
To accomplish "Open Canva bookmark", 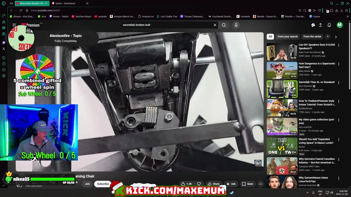I will [315, 16].
